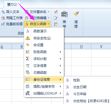
Task: Click the 求和计数 sigma icon
Action: [x=28, y=59]
